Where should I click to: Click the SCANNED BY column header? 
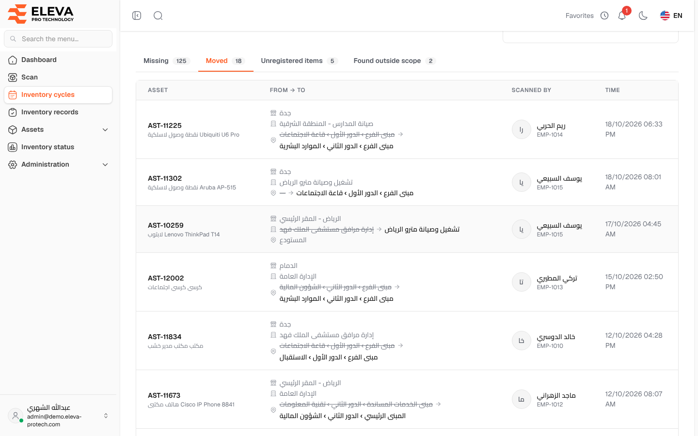tap(531, 90)
